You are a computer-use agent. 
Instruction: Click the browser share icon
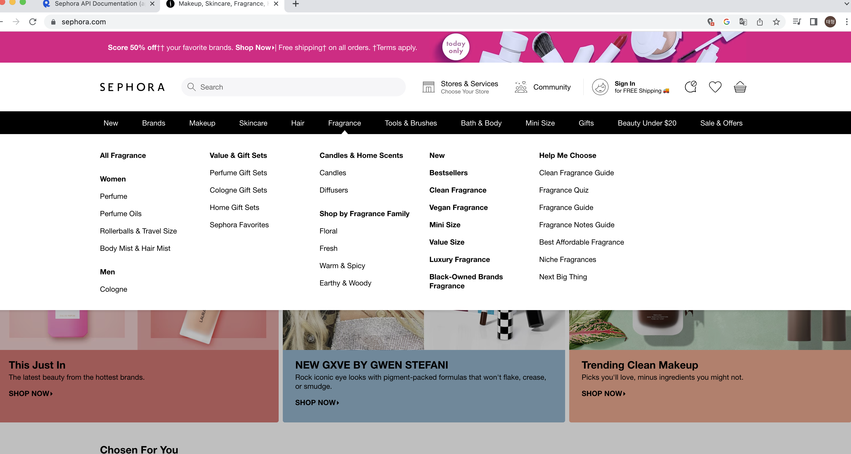(760, 22)
